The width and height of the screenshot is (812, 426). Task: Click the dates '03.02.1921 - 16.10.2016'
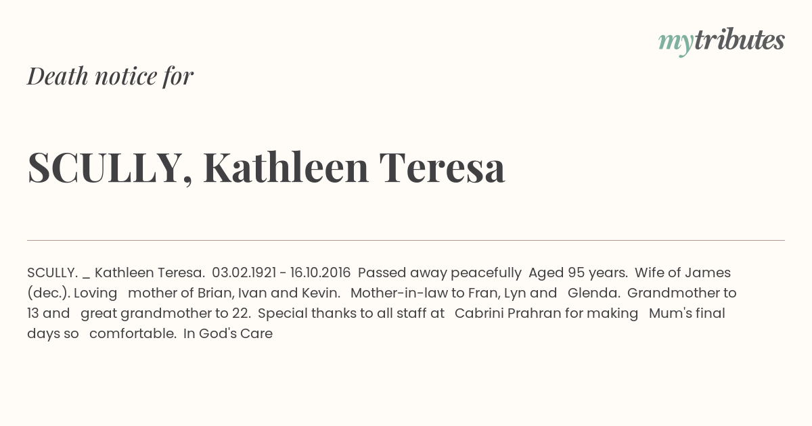coord(281,273)
